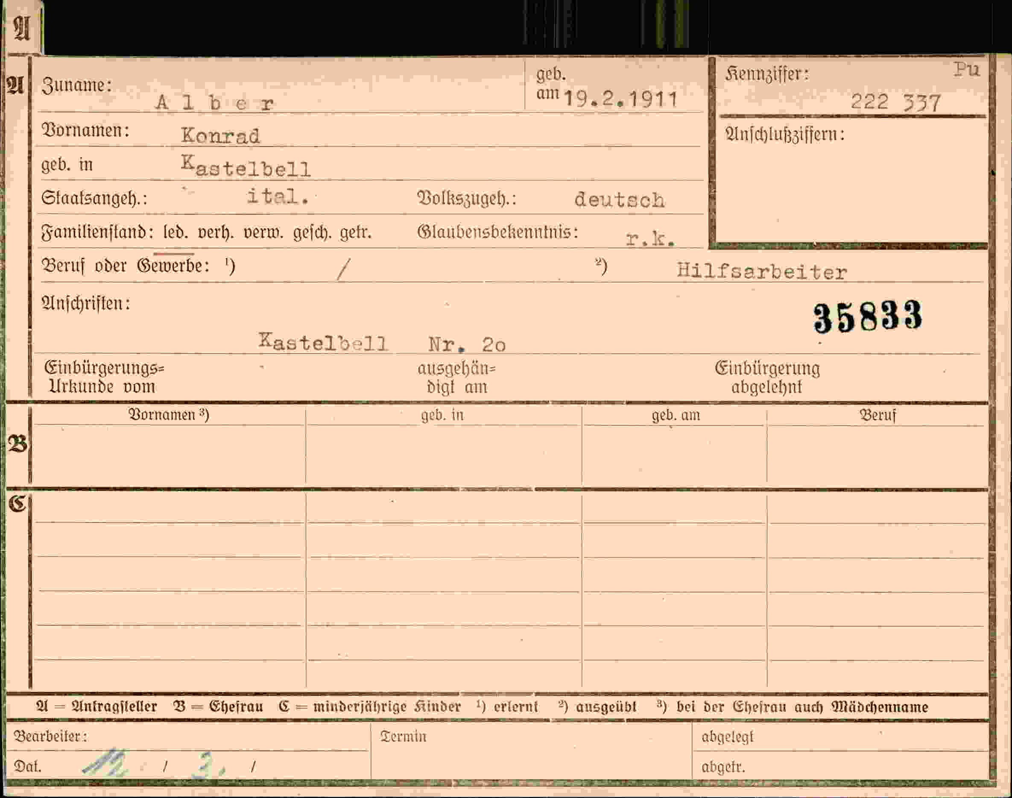Click the "abgelegt" label

coord(728,737)
